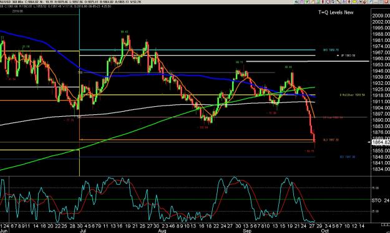The width and height of the screenshot is (390, 233).
Task: Click the Jun month label on date axis
Action: [4, 231]
